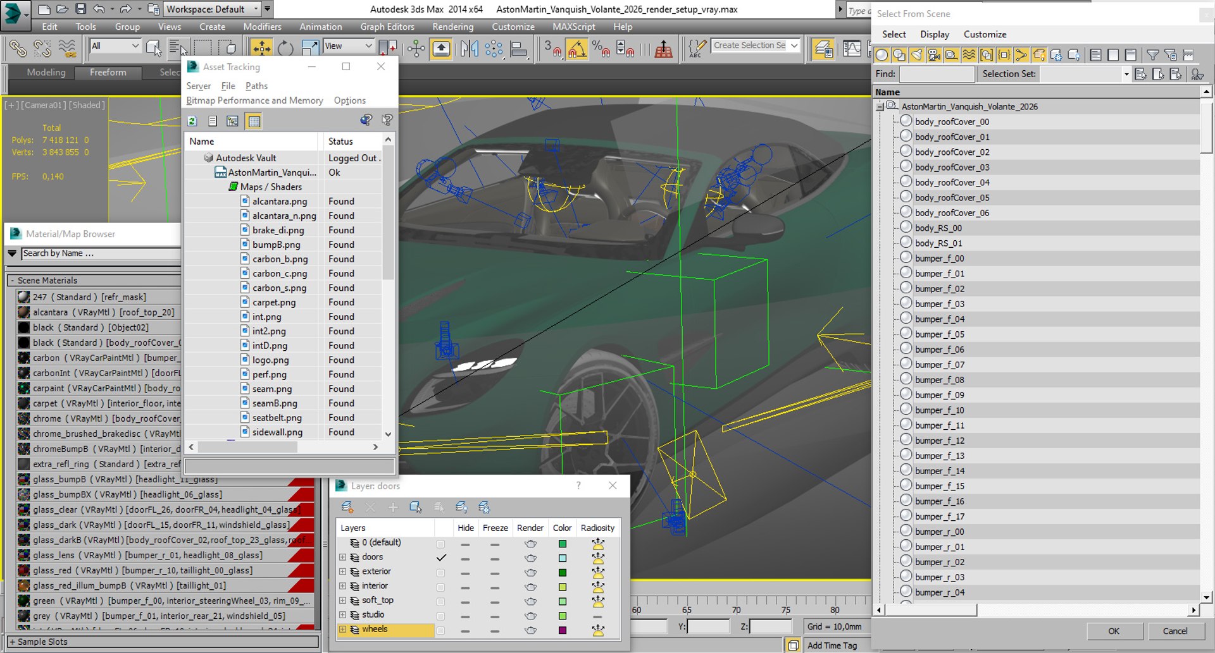Set the wheels layer as current
Image resolution: width=1215 pixels, height=653 pixels.
click(441, 630)
